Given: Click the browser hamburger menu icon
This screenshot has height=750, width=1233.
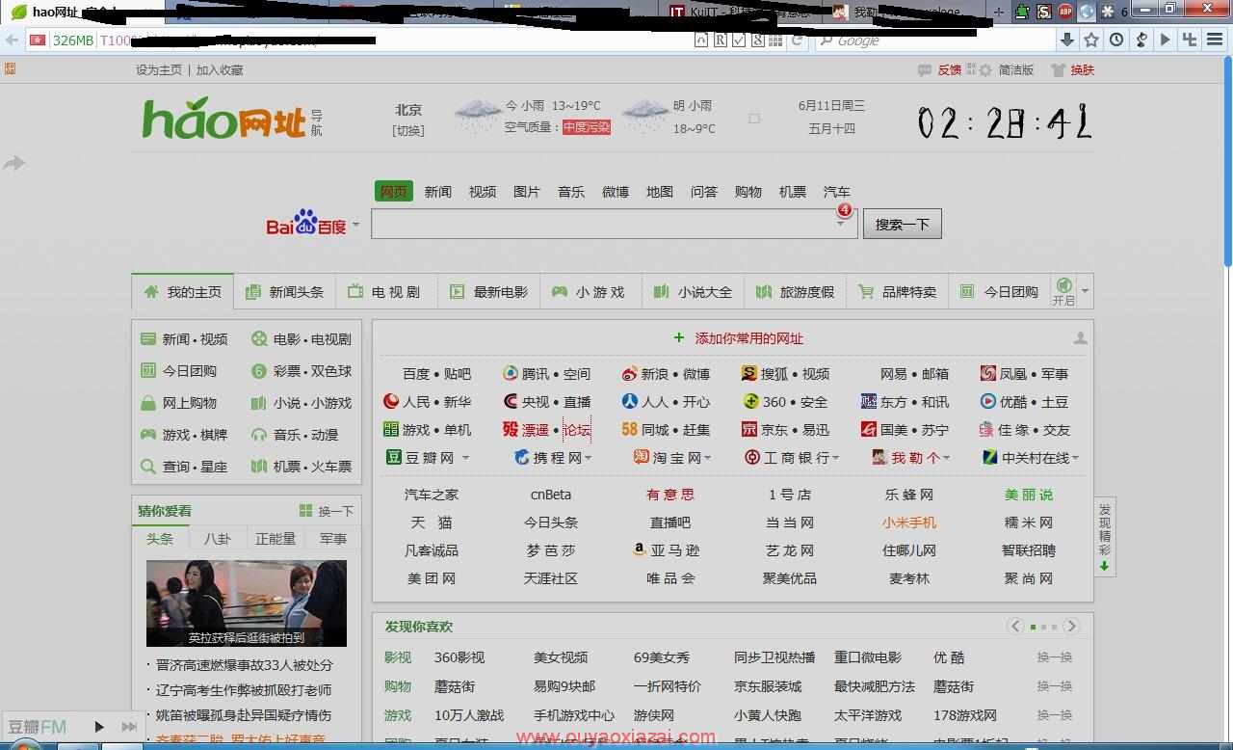Looking at the screenshot, I should click(x=1216, y=40).
